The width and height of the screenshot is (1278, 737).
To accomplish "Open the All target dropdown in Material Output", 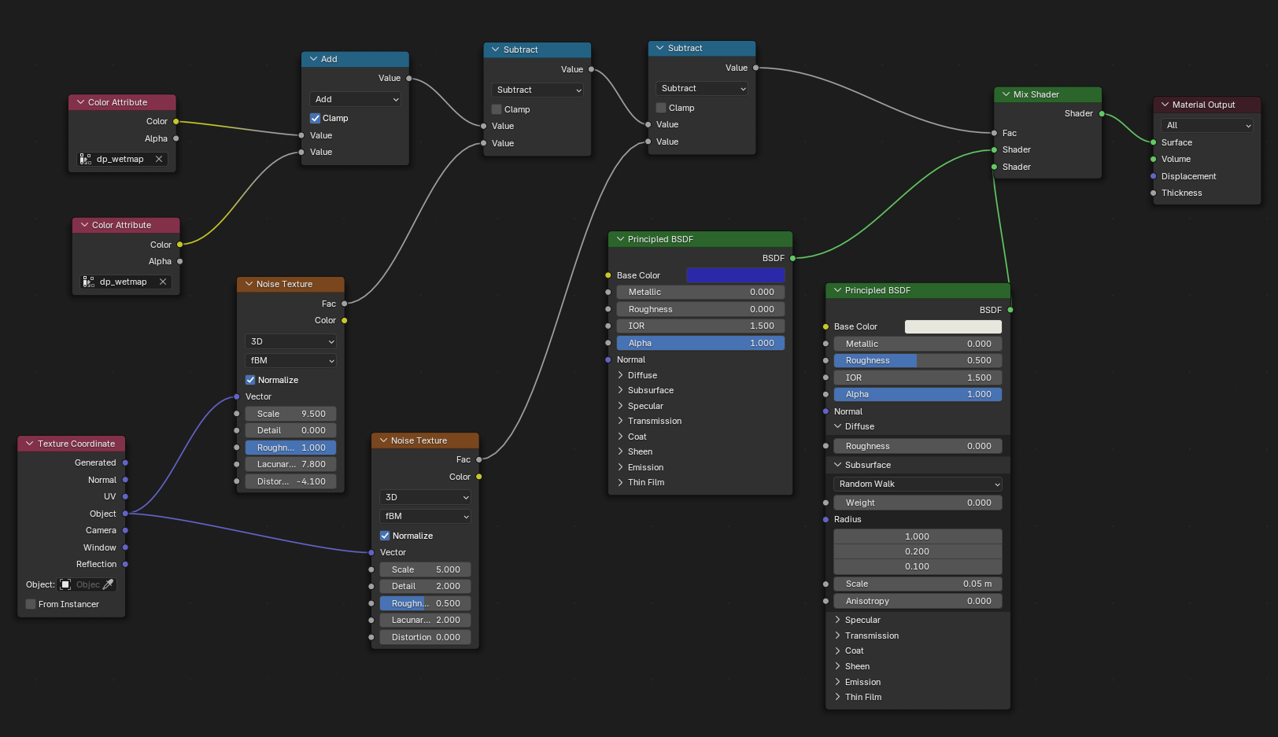I will pyautogui.click(x=1206, y=125).
